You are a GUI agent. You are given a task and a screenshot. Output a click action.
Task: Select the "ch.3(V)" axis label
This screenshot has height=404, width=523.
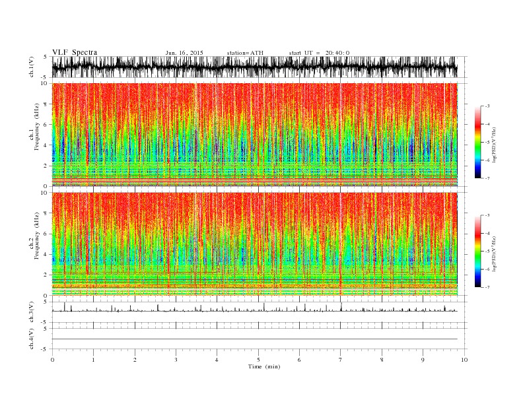pos(32,312)
